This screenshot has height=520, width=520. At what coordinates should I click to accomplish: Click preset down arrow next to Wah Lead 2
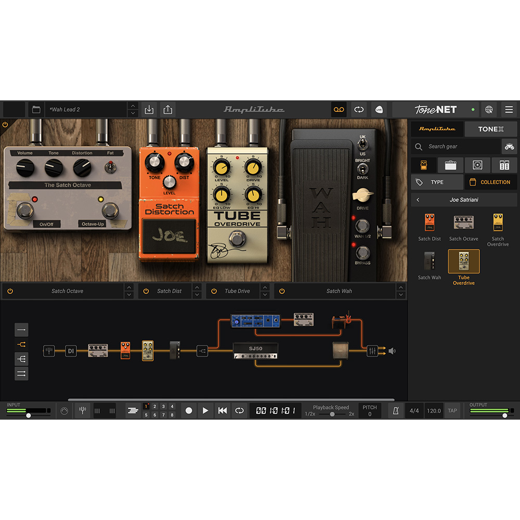[133, 113]
